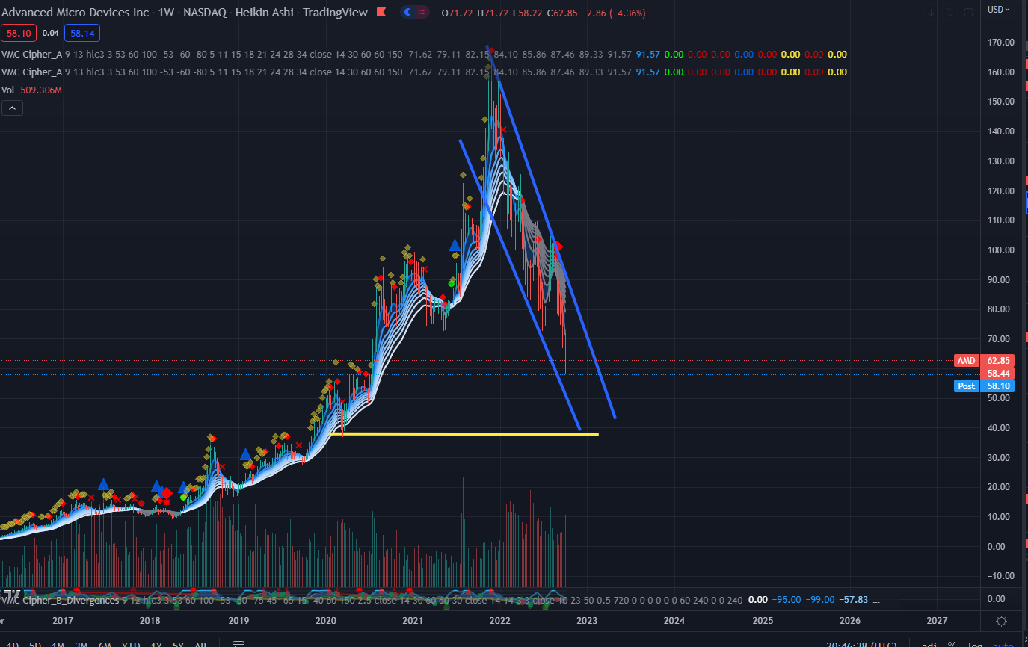Select the Advanced Micro Devices Inc symbol title
The image size is (1028, 647).
pos(74,13)
